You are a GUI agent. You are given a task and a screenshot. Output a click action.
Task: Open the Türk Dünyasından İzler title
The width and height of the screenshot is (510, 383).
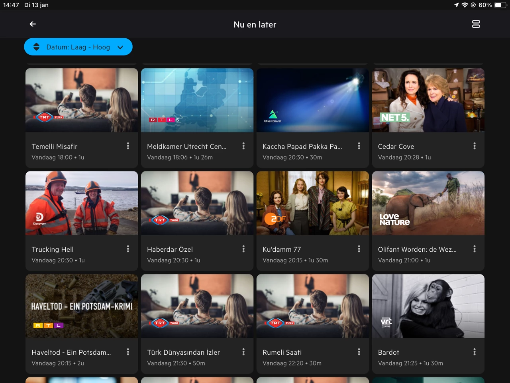183,352
